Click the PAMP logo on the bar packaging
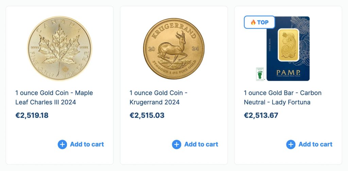The width and height of the screenshot is (348, 171). click(x=288, y=73)
